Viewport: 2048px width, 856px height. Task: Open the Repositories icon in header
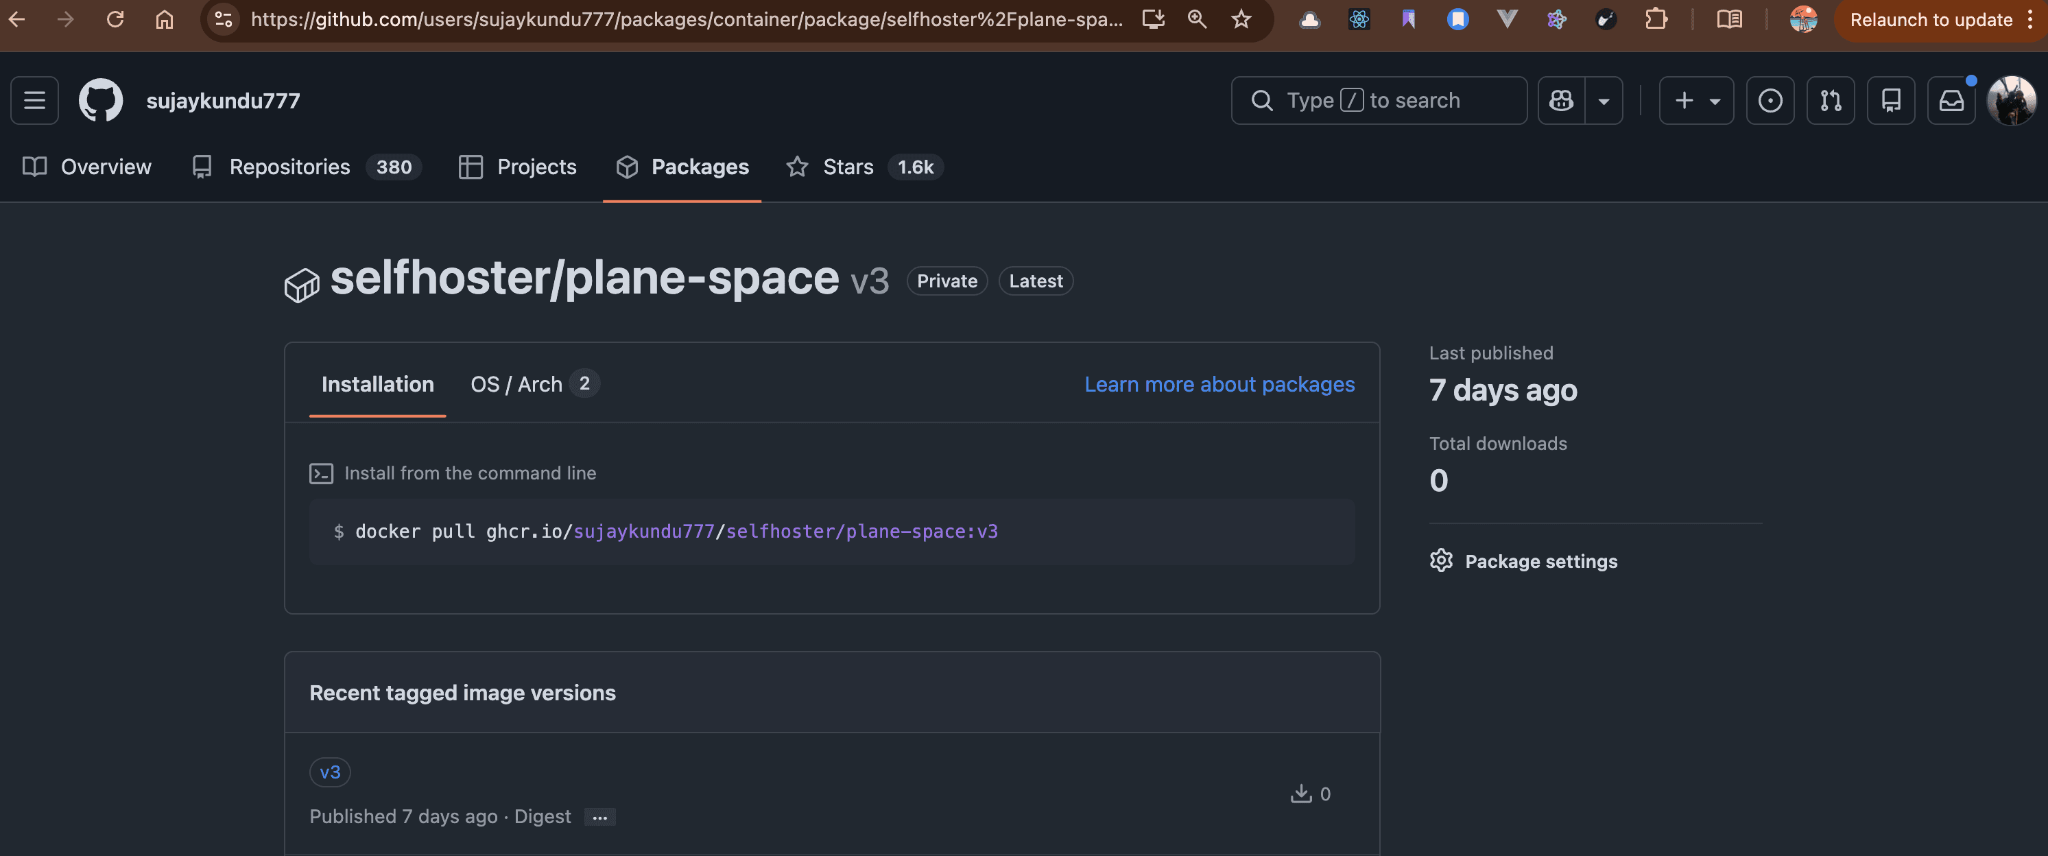point(1890,100)
